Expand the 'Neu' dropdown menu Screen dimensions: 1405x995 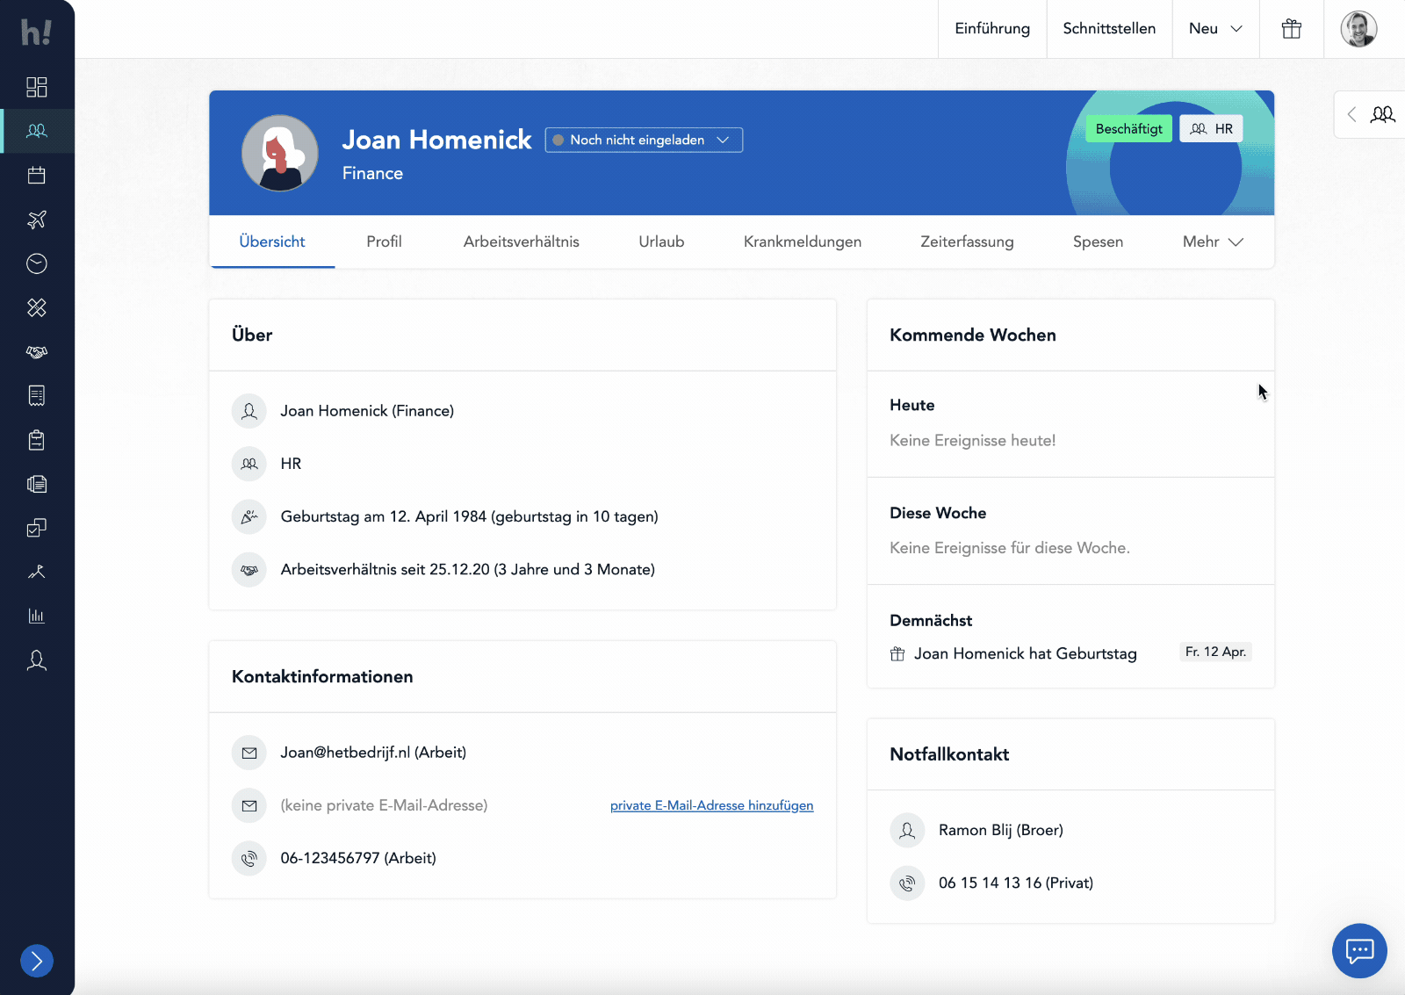point(1215,29)
